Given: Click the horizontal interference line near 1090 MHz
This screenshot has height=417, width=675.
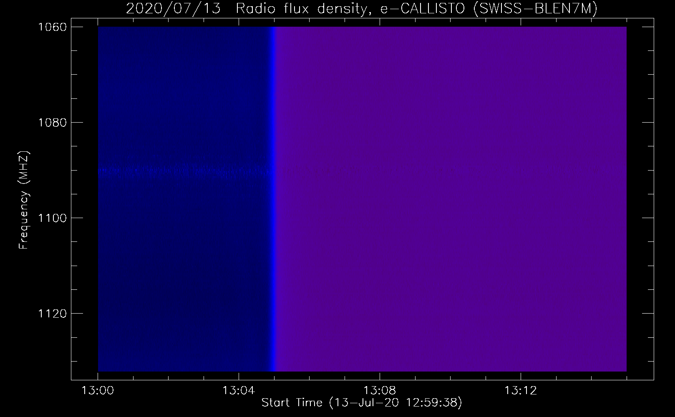Looking at the screenshot, I should [x=186, y=171].
